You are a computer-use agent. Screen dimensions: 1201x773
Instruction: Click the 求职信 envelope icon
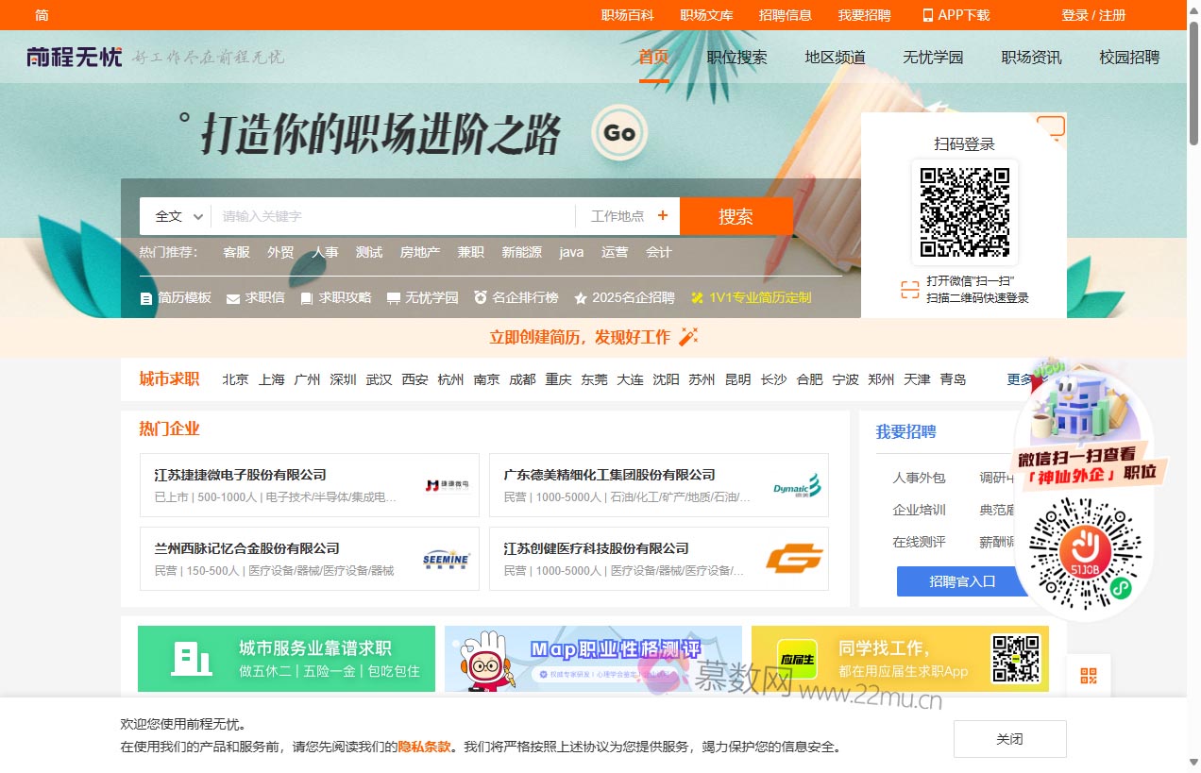pos(231,297)
